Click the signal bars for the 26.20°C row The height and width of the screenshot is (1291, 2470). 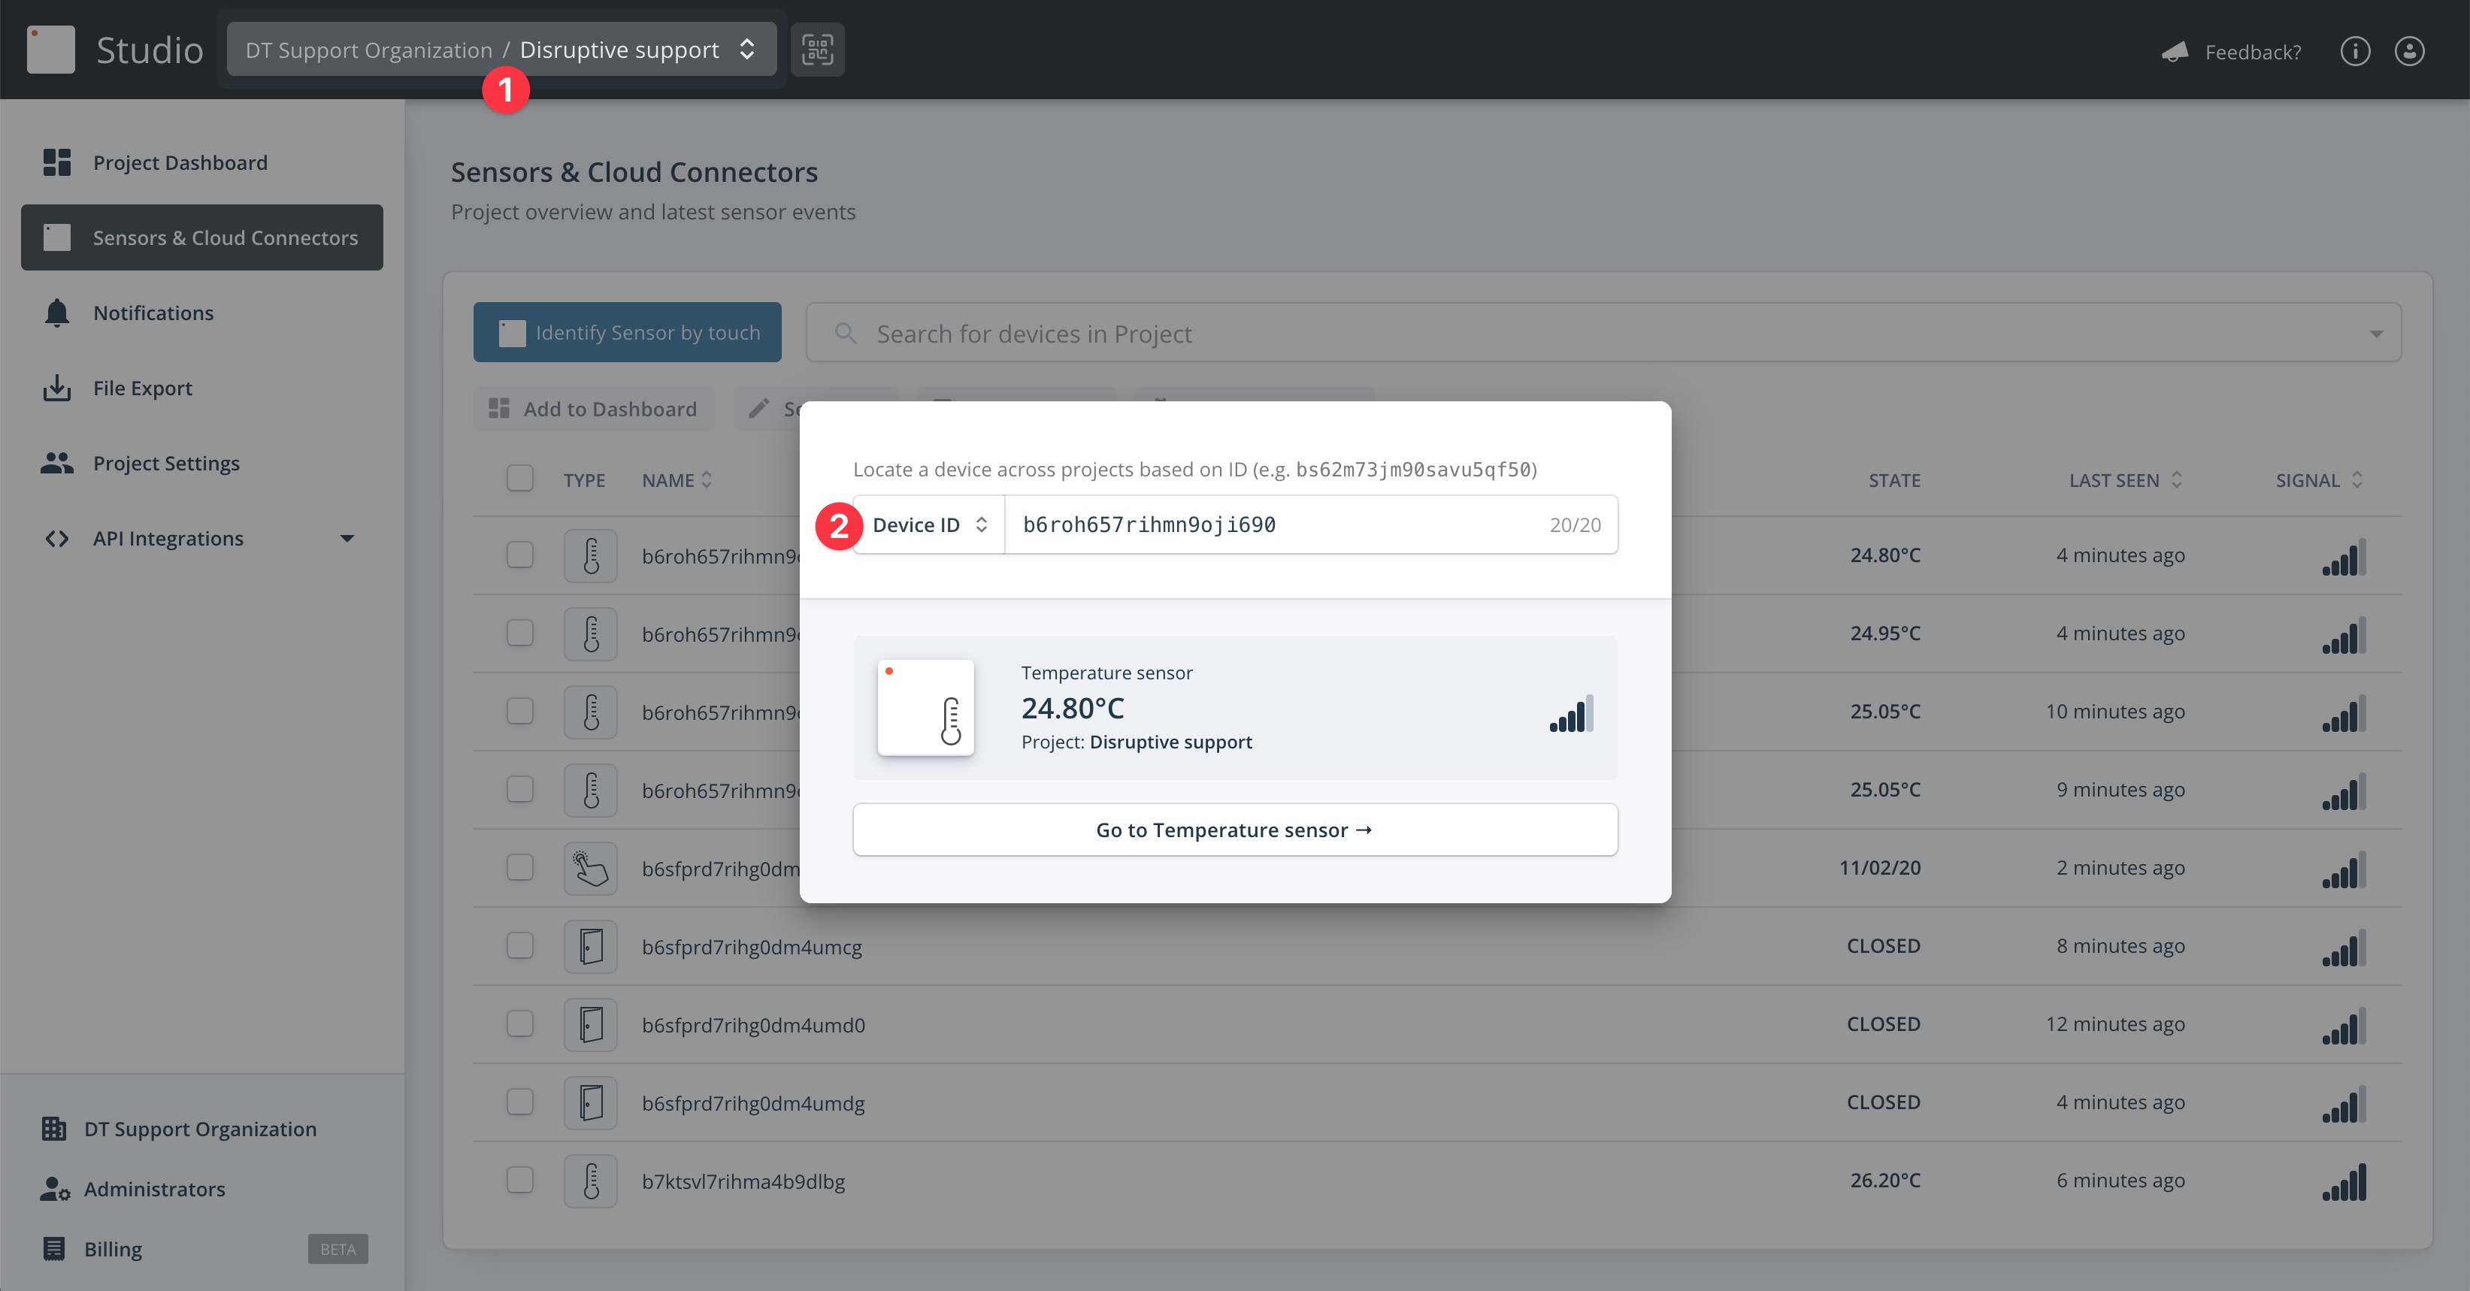point(2344,1182)
